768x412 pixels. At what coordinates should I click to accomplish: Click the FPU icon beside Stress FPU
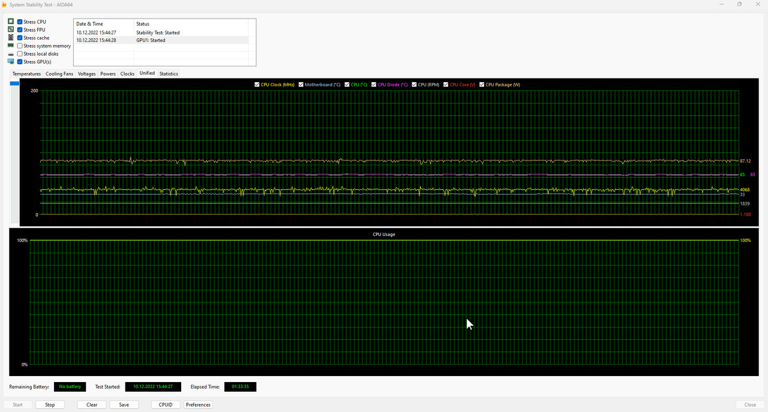point(11,29)
